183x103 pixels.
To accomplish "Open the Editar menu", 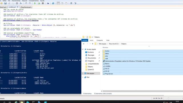I will (x=5, y=1).
